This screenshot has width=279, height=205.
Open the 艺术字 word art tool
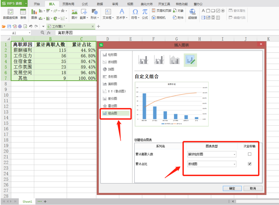coord(122,14)
